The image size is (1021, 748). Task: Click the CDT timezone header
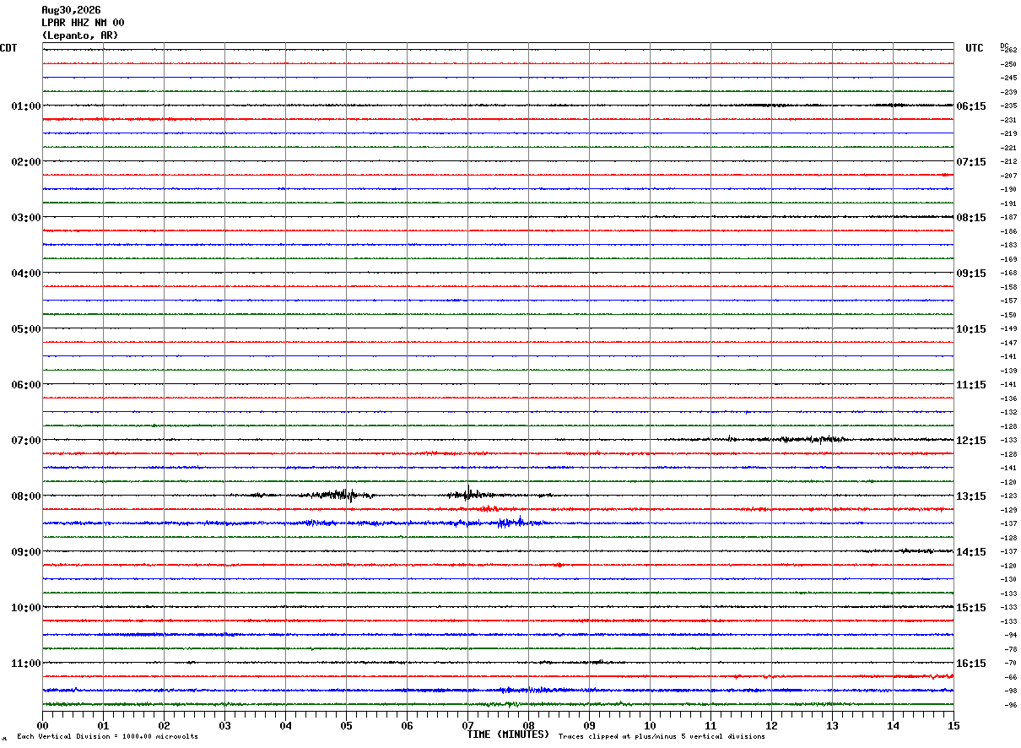[x=8, y=48]
